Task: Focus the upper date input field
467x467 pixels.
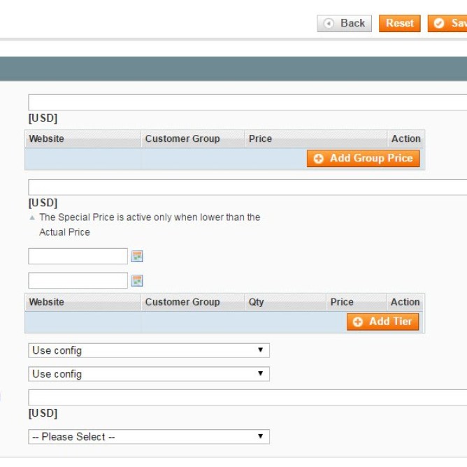Action: 78,257
